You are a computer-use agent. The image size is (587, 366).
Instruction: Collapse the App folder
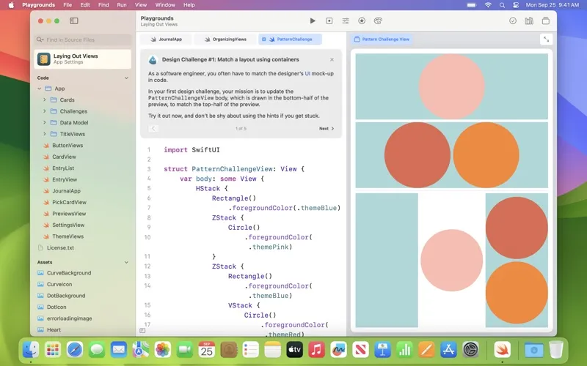click(x=40, y=89)
